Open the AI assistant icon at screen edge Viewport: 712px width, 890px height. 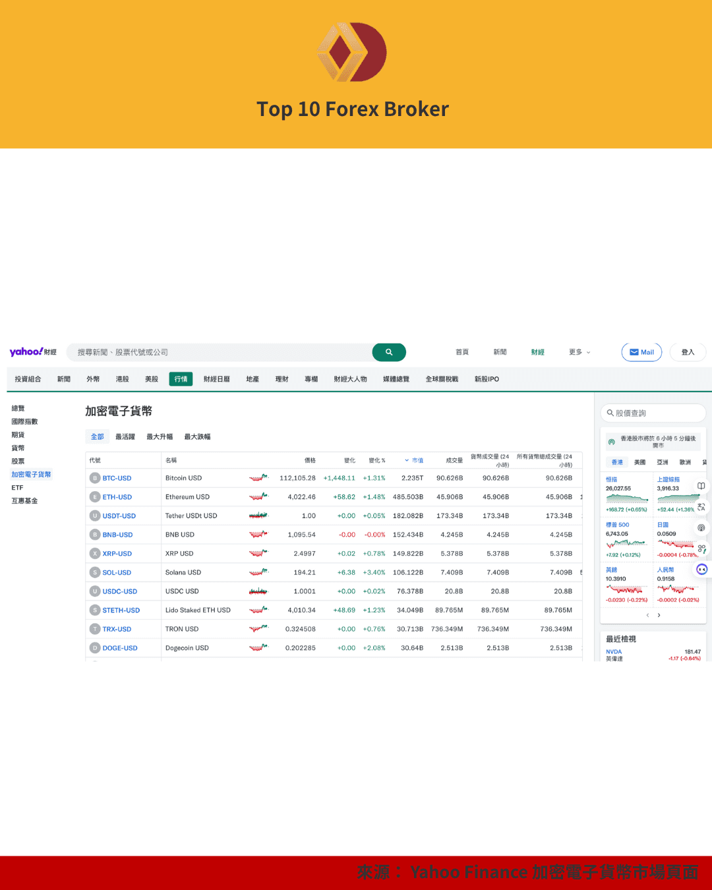[701, 568]
